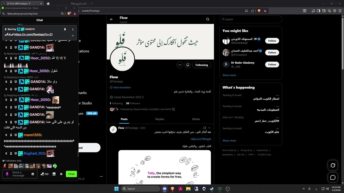Screen dimensions: 344x193
Task: Open Kick chat settings gear
Action: click(x=61, y=174)
